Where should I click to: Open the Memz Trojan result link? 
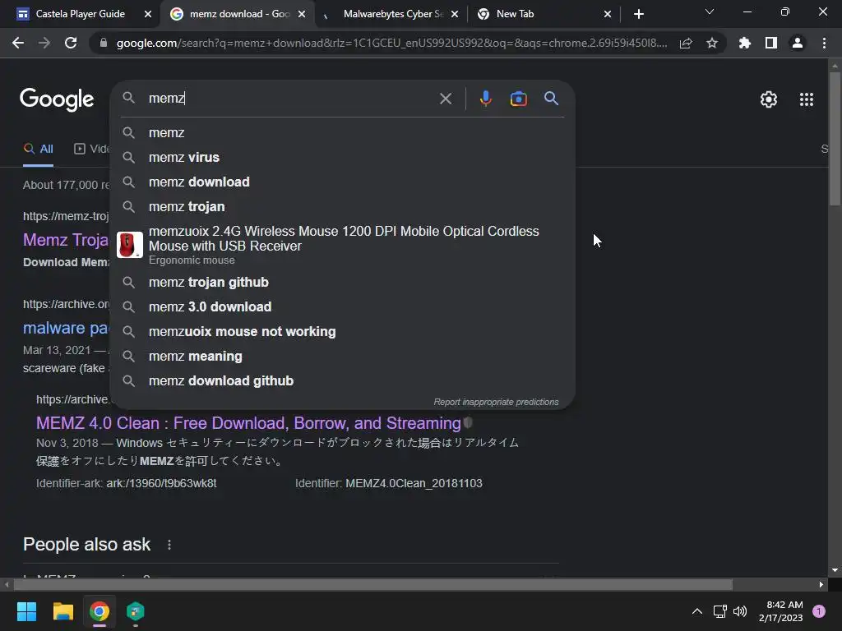(66, 240)
